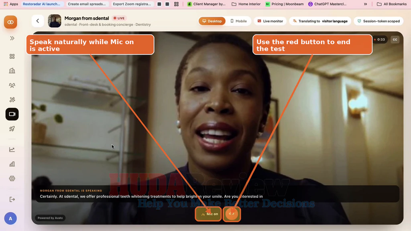Click the orange Avato logo icon

coord(10,22)
